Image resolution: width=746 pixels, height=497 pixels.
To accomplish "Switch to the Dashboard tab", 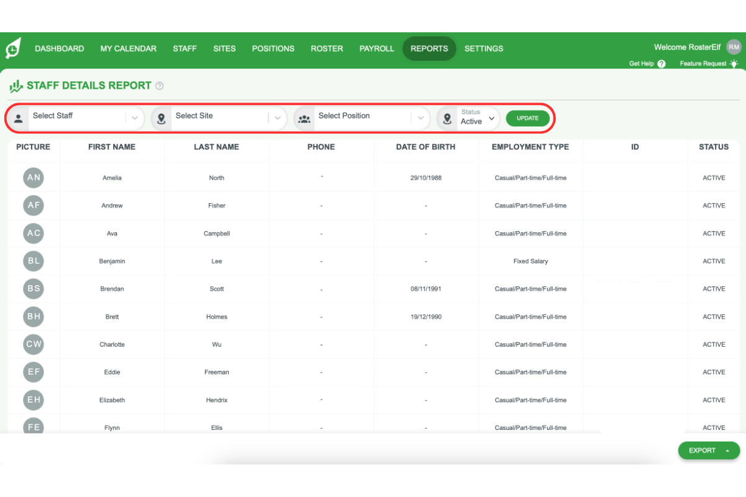I will click(59, 48).
